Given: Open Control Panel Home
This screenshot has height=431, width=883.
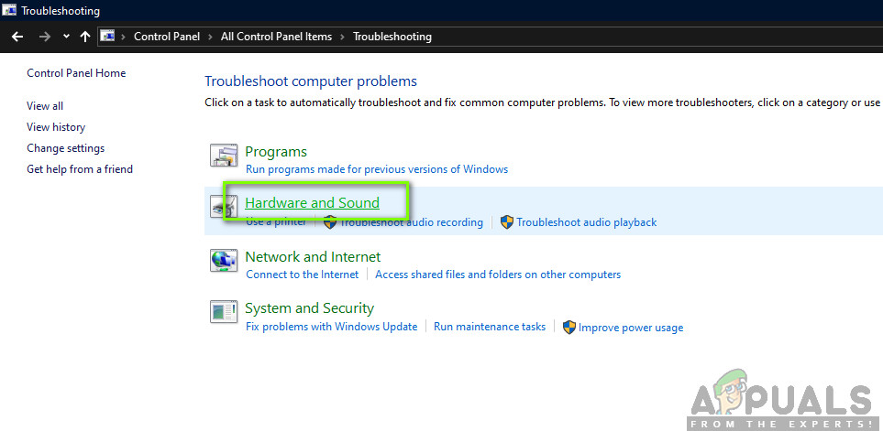Looking at the screenshot, I should (76, 73).
